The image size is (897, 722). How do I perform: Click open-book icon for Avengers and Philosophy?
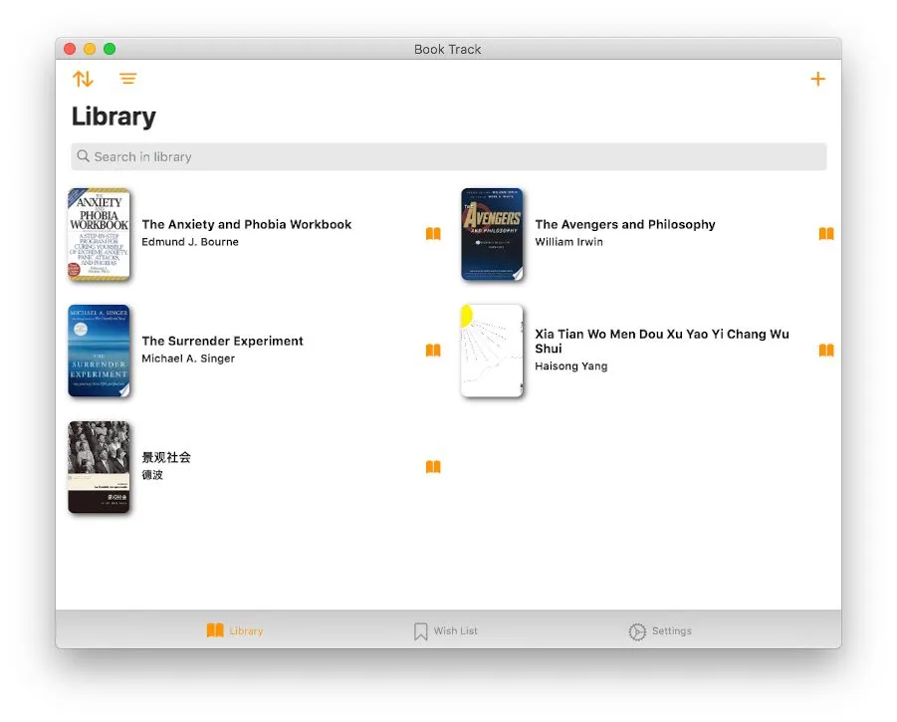pos(826,233)
